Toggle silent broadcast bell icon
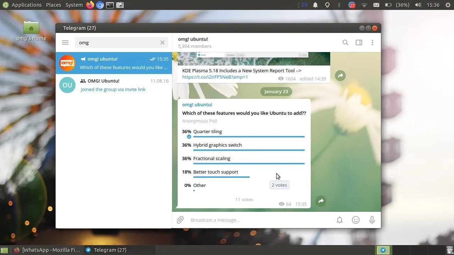Screen dimensions: 454x255 click(339, 220)
